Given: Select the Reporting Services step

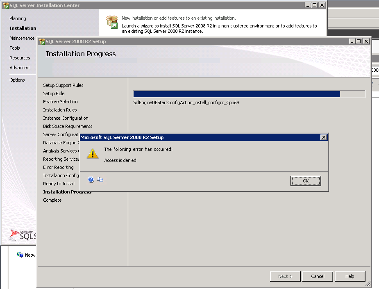Looking at the screenshot, I should 61,159.
